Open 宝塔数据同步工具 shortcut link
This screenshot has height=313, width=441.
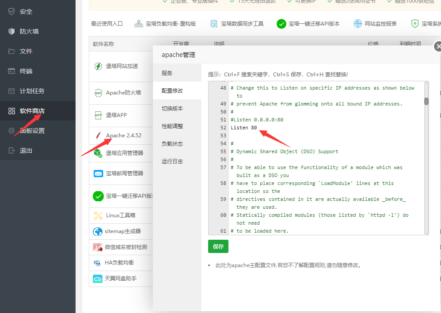tap(242, 24)
